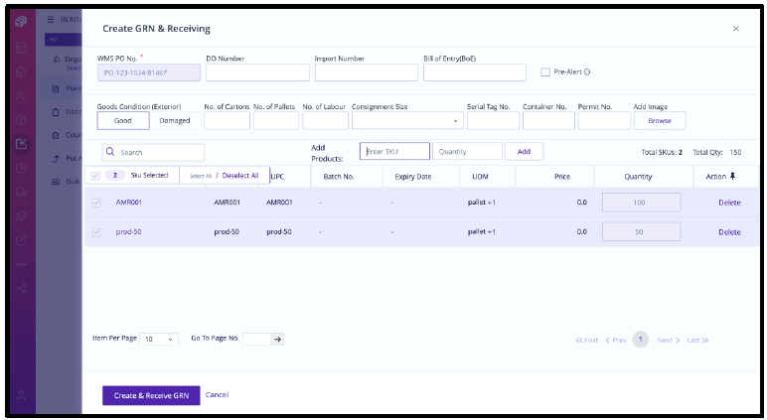767x420 pixels.
Task: Open the external-link arrow icon in sidebar
Action: pos(21,240)
